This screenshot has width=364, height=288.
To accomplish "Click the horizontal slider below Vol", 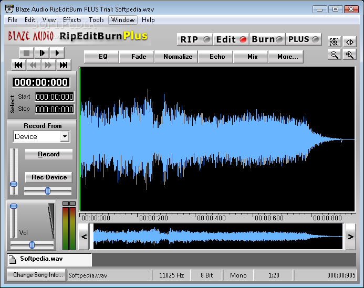I will tap(32, 244).
